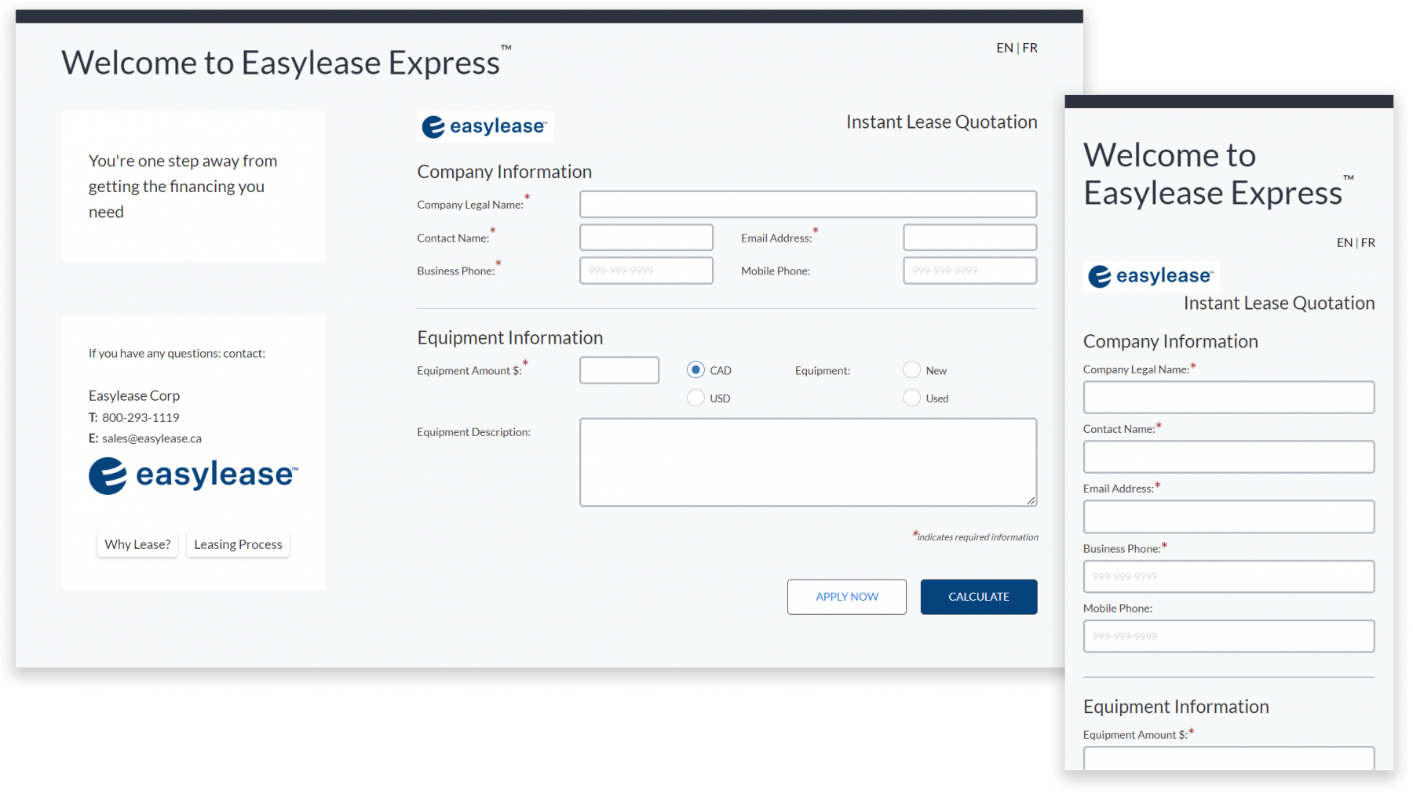Click the APPLY NOW button
The width and height of the screenshot is (1413, 800).
tap(846, 597)
